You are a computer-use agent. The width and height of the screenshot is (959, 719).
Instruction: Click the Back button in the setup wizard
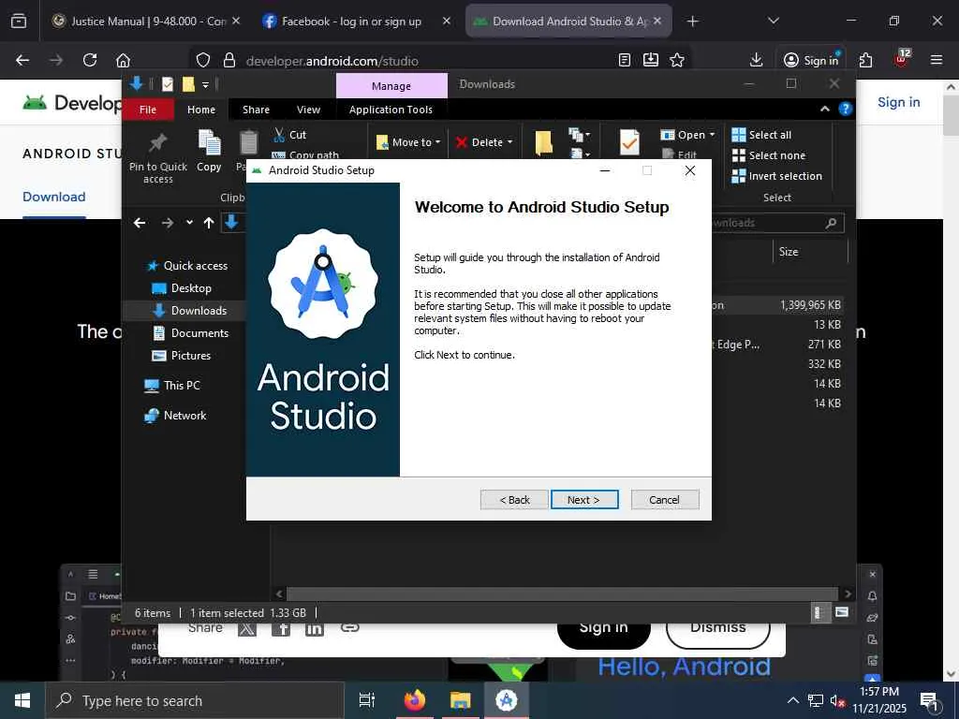point(514,500)
